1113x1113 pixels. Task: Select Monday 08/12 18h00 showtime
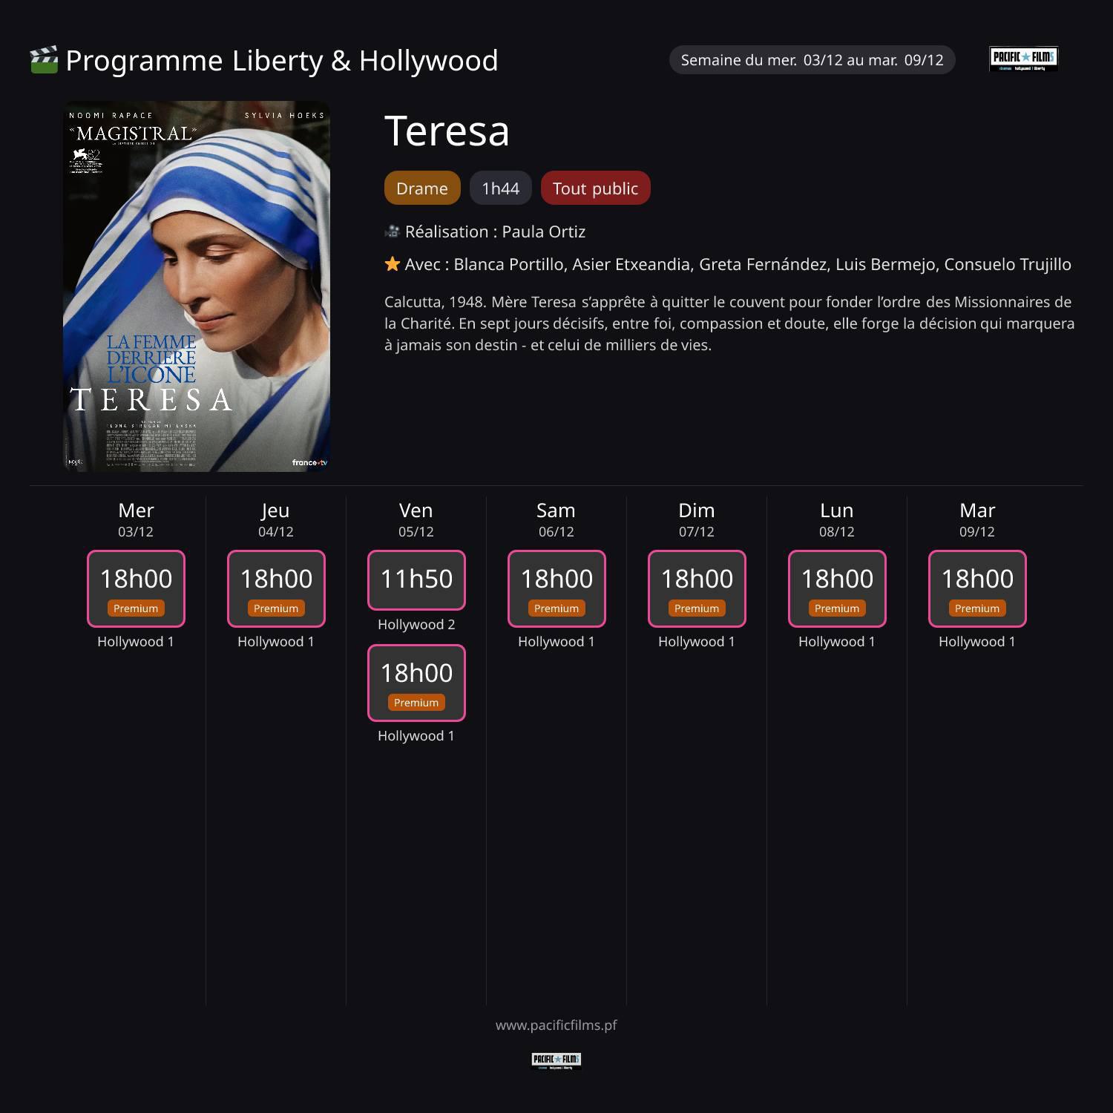click(x=837, y=588)
